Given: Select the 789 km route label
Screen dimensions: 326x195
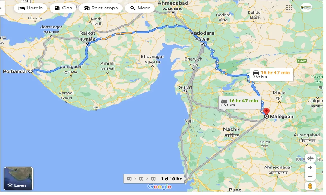Looking at the screenshot, I should coord(271,74).
